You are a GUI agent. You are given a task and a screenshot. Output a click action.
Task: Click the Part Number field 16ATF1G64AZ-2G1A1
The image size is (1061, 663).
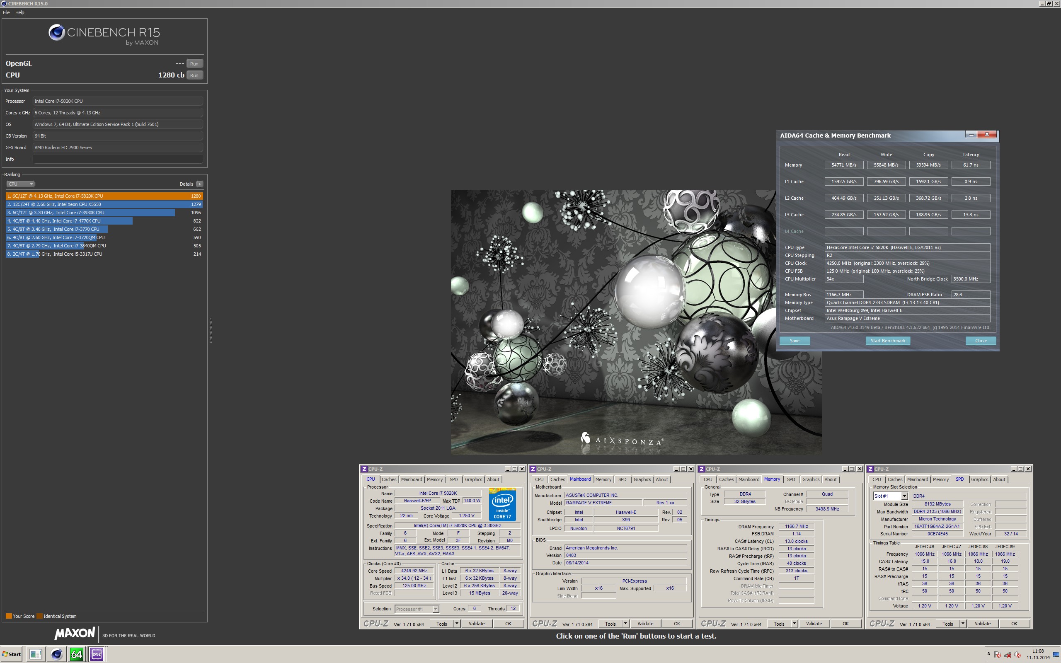[x=937, y=526]
